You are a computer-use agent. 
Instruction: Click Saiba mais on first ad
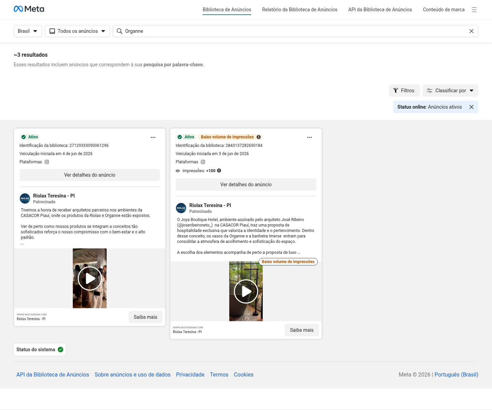(146, 317)
